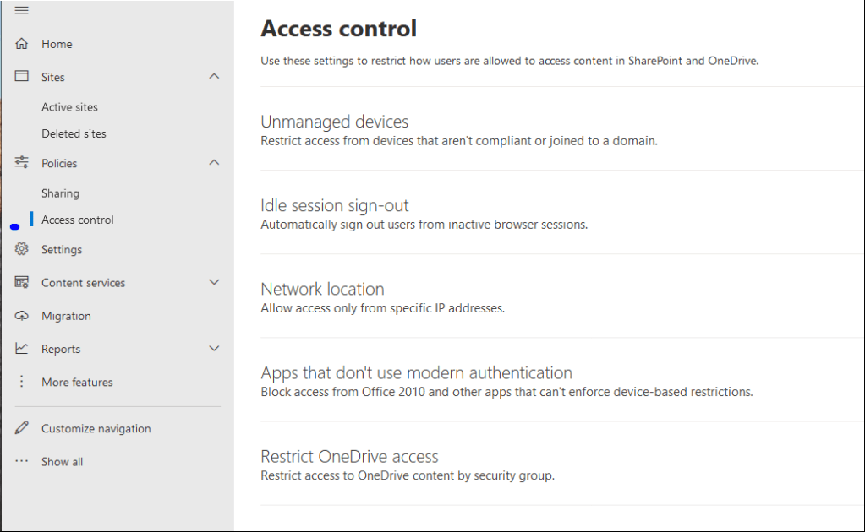This screenshot has height=532, width=865.
Task: Expand the Content services chevron
Action: (x=214, y=282)
